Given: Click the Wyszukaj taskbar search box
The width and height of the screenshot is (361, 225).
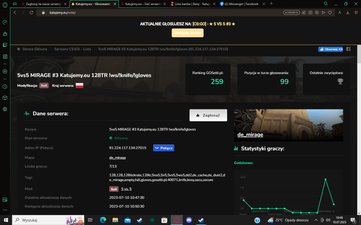Looking at the screenshot, I should [x=48, y=220].
